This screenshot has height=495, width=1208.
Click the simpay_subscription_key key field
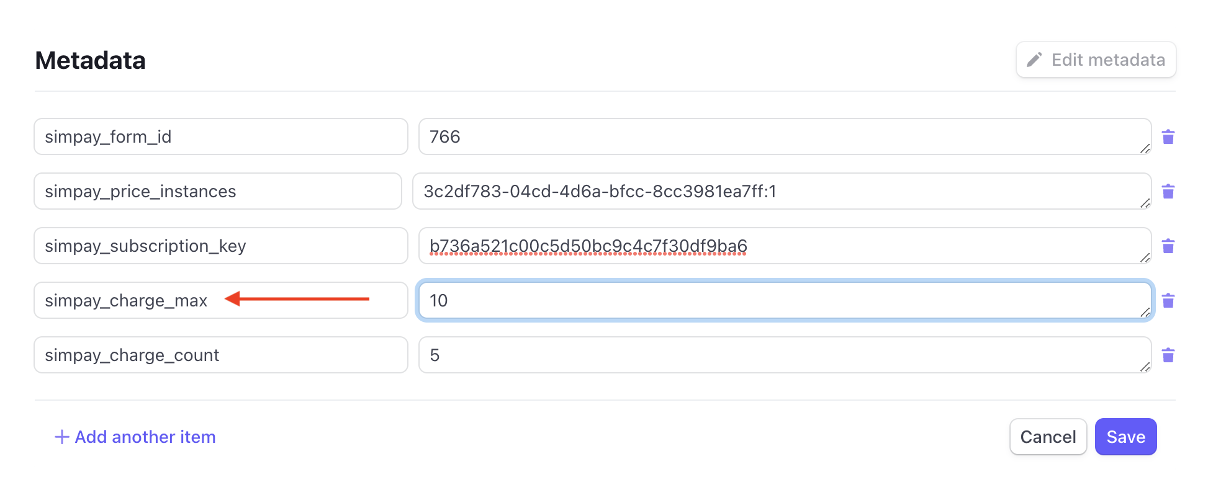220,246
